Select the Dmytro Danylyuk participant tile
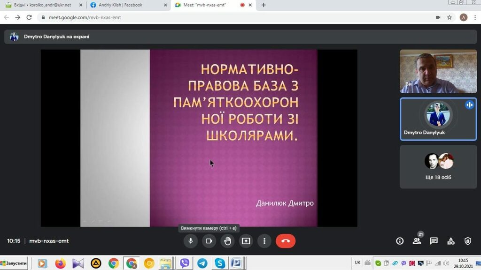 (438, 119)
